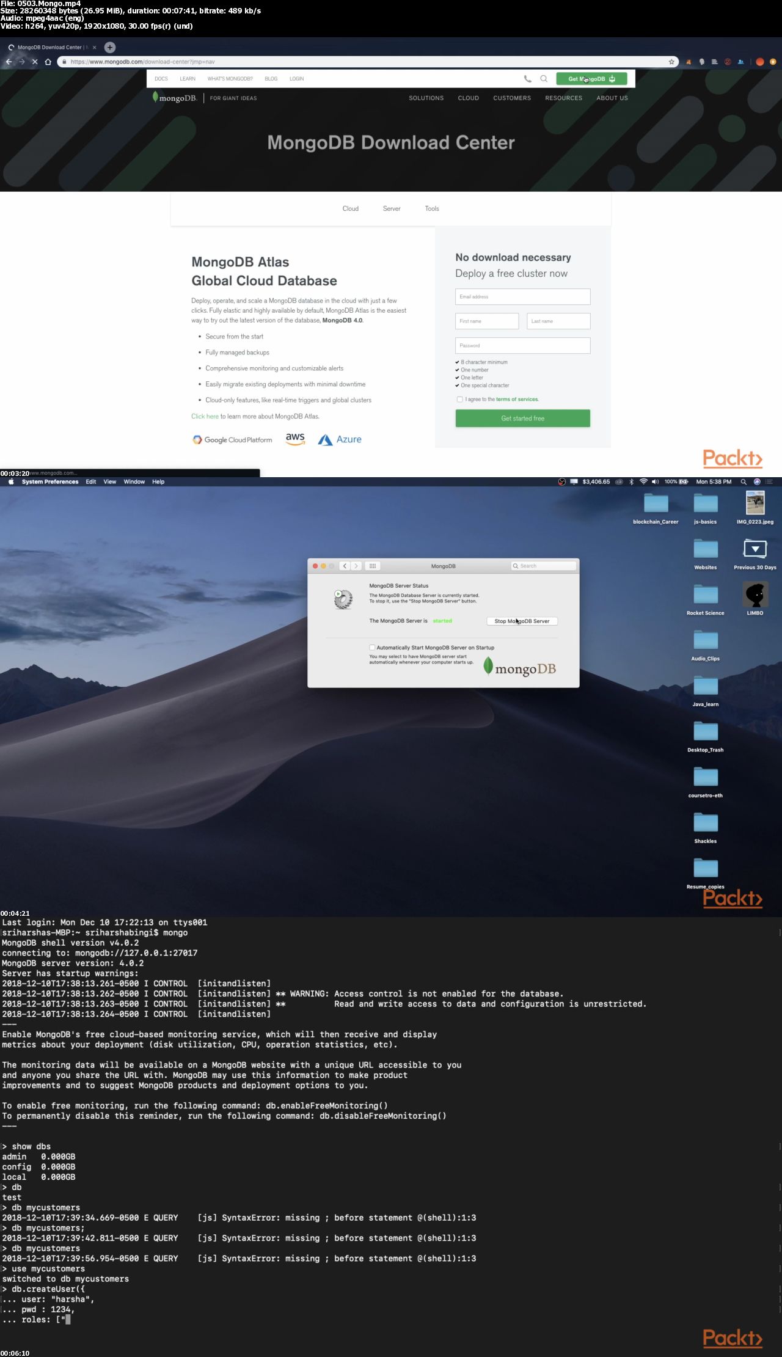The height and width of the screenshot is (1357, 782).
Task: Stop page loading with the X button
Action: pyautogui.click(x=35, y=62)
